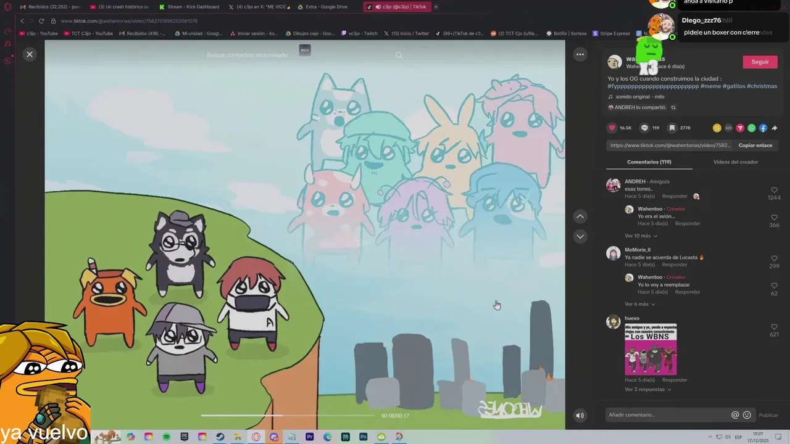The height and width of the screenshot is (444, 790).
Task: Close the TikTok video viewer with X
Action: (29, 54)
